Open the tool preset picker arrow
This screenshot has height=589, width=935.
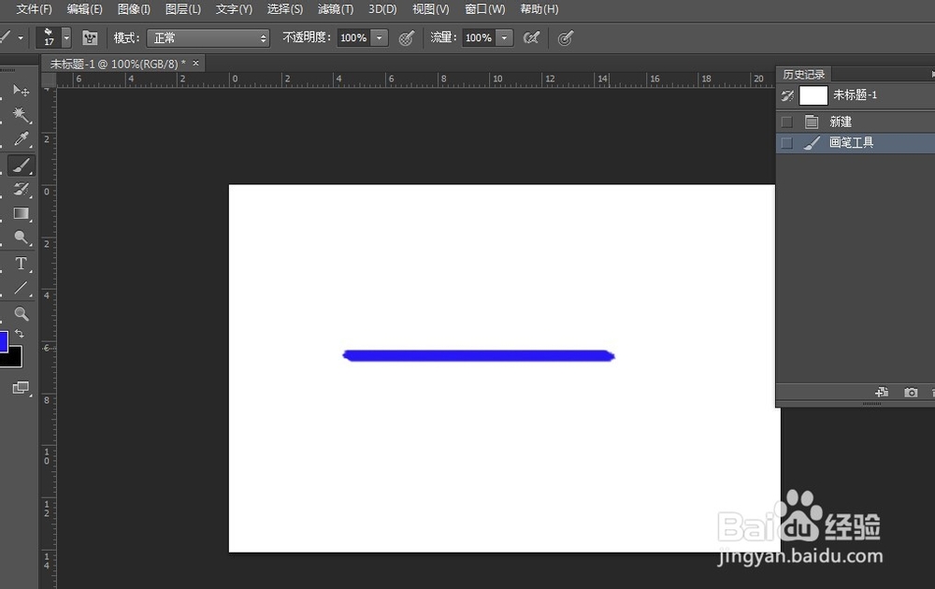(x=21, y=38)
